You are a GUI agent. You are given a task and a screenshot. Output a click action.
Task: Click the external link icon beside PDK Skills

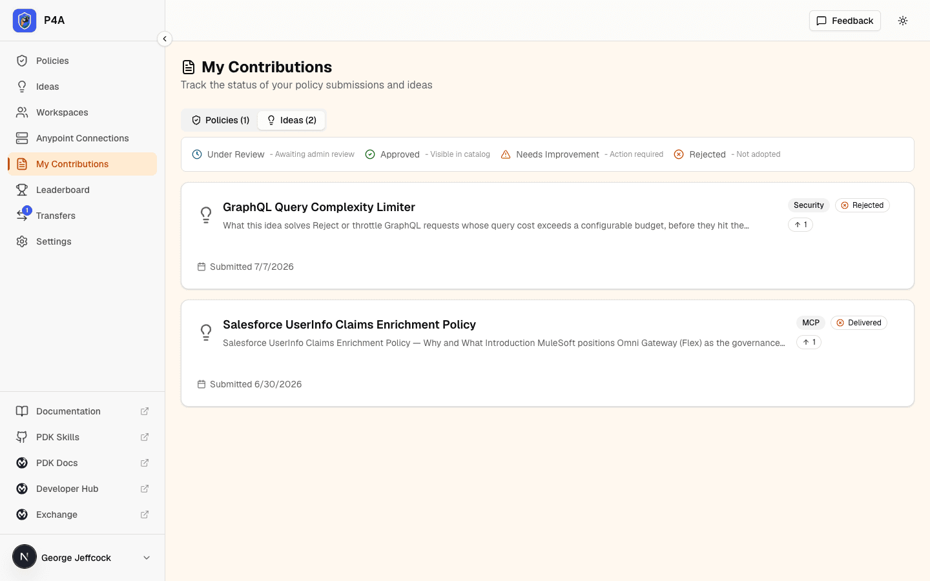click(x=145, y=437)
